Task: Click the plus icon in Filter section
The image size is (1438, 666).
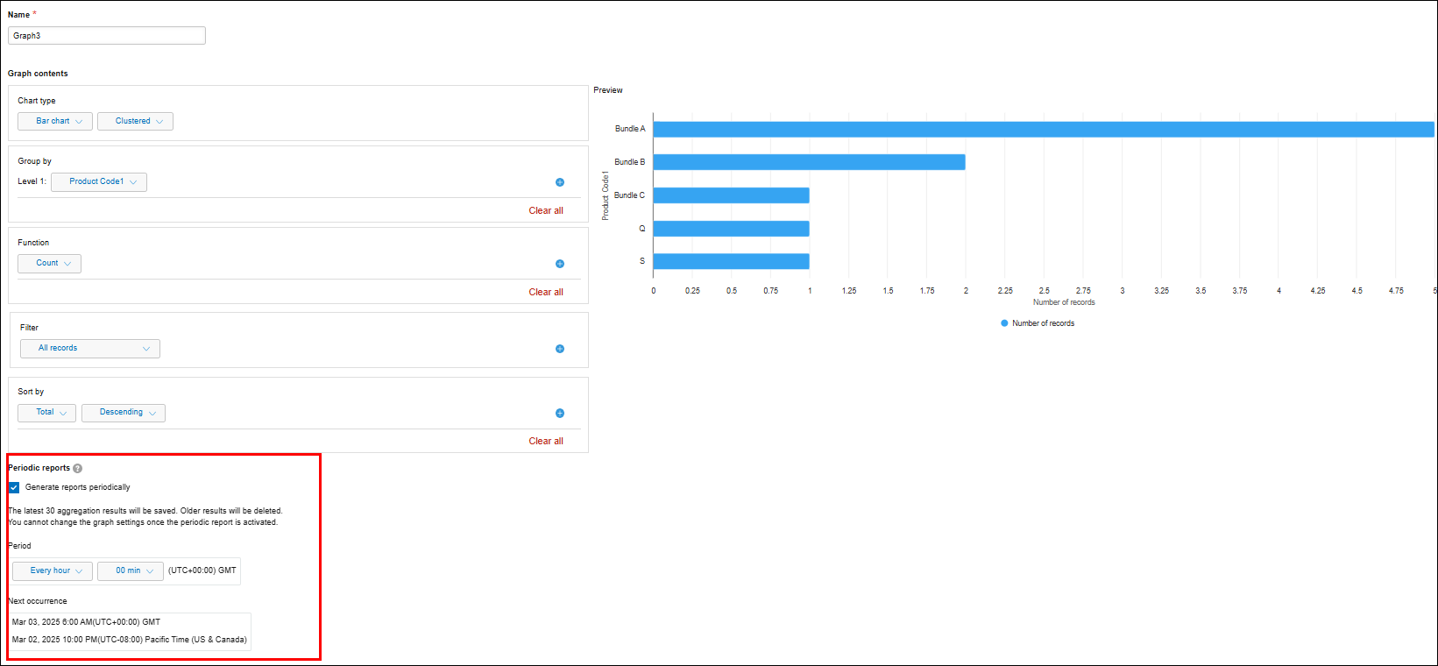Action: tap(560, 349)
